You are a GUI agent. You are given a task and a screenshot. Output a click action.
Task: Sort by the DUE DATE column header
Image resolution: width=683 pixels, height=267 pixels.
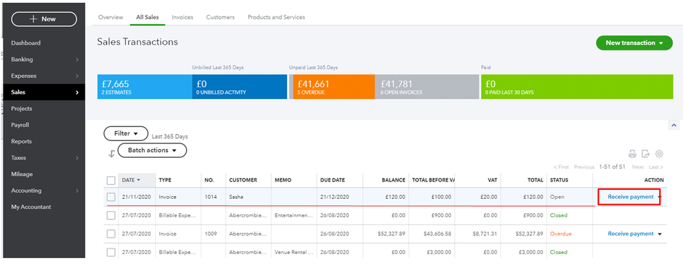tap(333, 180)
